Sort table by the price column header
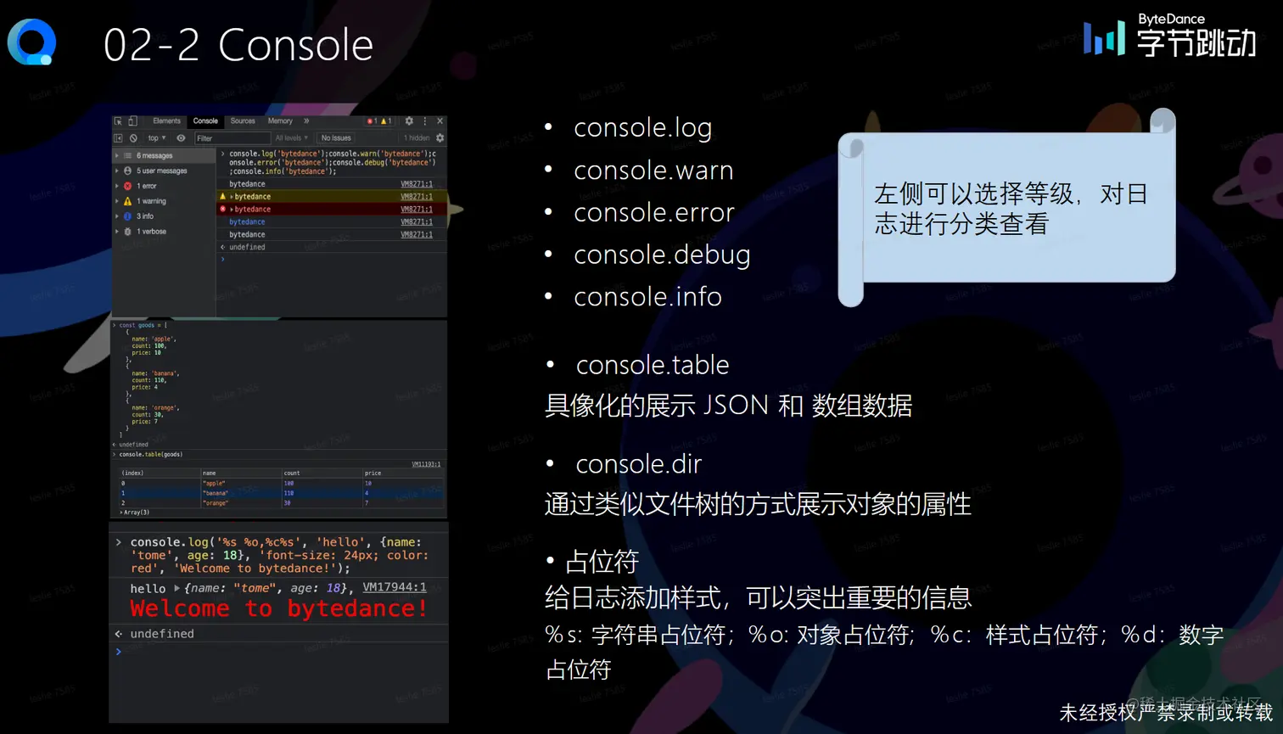This screenshot has width=1283, height=734. point(403,473)
